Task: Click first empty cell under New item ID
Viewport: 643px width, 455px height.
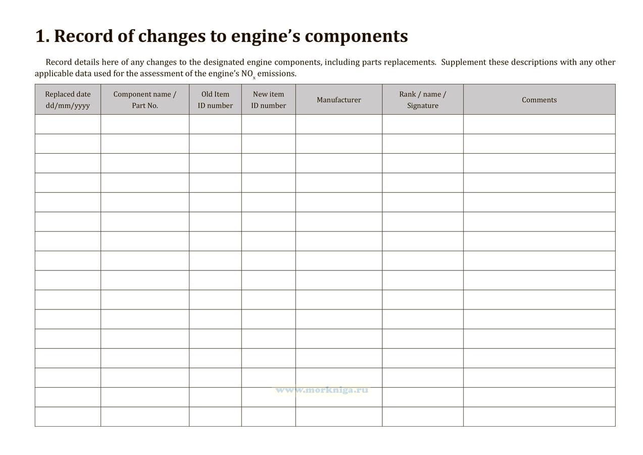Action: coord(268,124)
